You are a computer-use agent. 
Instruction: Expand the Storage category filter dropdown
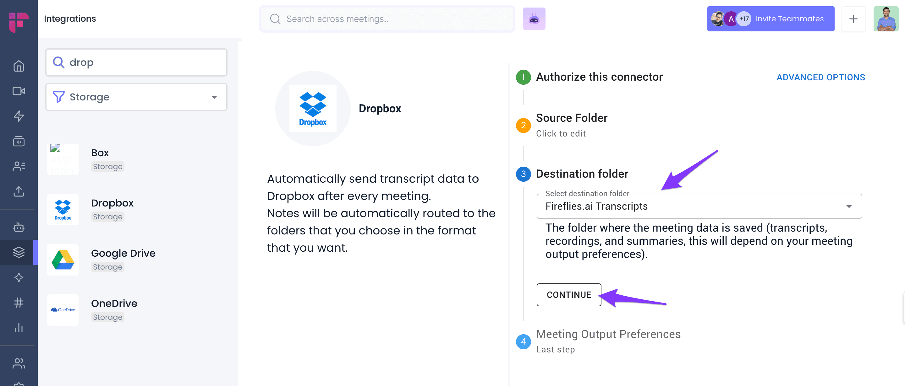136,97
